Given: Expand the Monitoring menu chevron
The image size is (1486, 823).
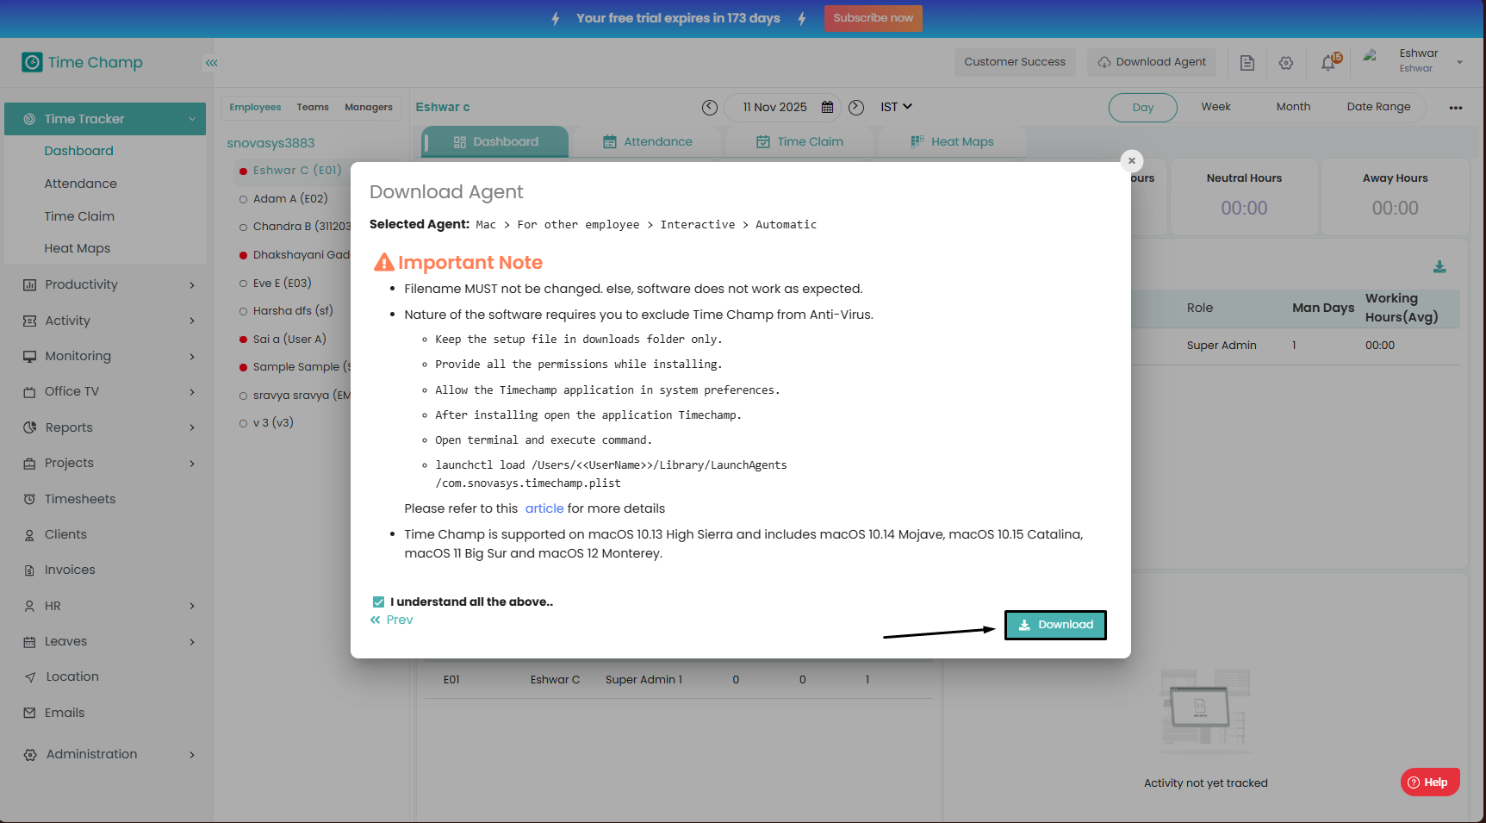Looking at the screenshot, I should [x=192, y=357].
